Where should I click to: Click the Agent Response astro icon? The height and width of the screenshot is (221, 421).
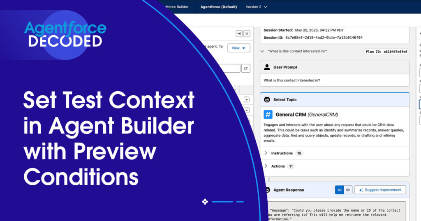tap(267, 190)
